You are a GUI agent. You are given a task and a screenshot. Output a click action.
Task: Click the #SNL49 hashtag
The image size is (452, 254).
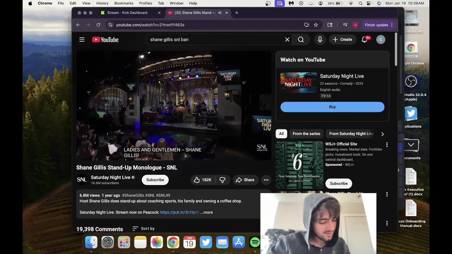[163, 195]
